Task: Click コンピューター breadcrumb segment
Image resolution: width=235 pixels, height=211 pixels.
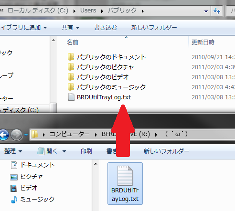Action: tap(70, 134)
